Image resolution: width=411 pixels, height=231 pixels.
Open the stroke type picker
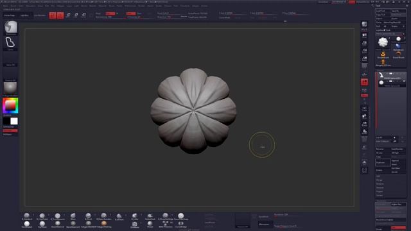coord(10,43)
